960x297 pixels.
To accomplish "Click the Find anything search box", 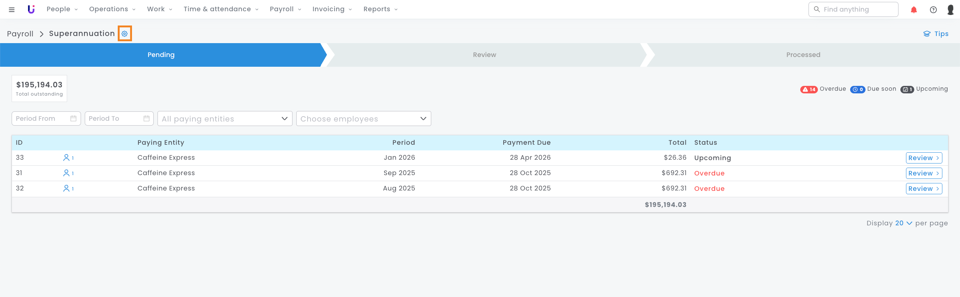I will coord(853,9).
